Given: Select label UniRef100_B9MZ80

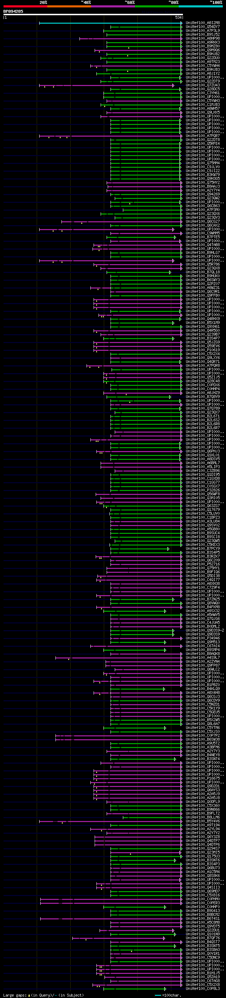Looking at the screenshot, I should point(203,46).
